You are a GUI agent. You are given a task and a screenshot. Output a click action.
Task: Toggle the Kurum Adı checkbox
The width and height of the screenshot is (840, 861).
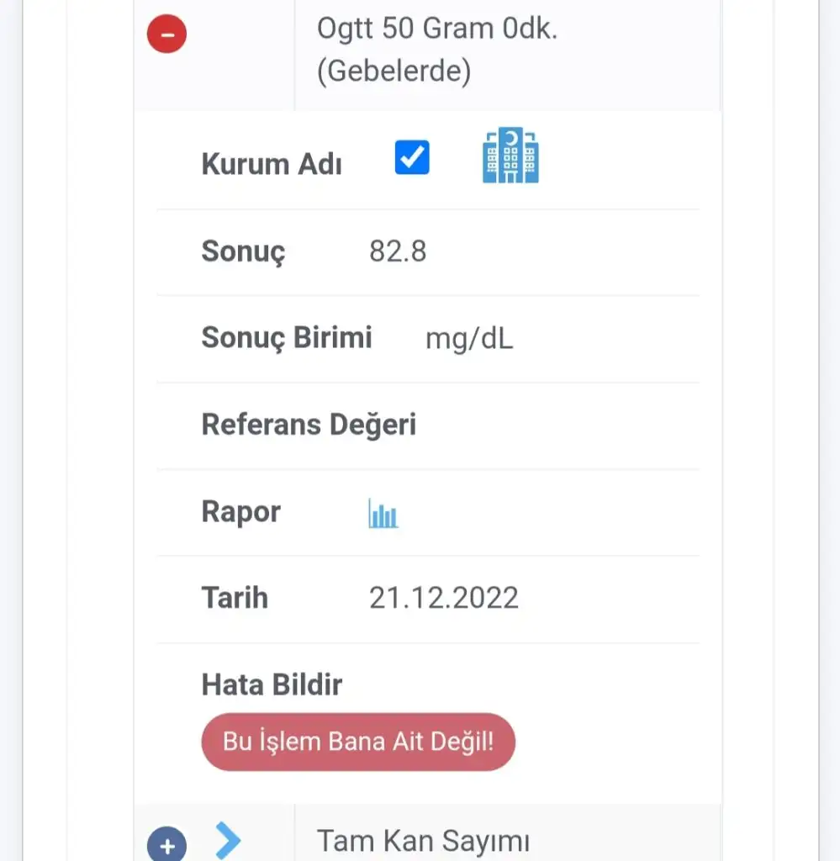click(412, 157)
